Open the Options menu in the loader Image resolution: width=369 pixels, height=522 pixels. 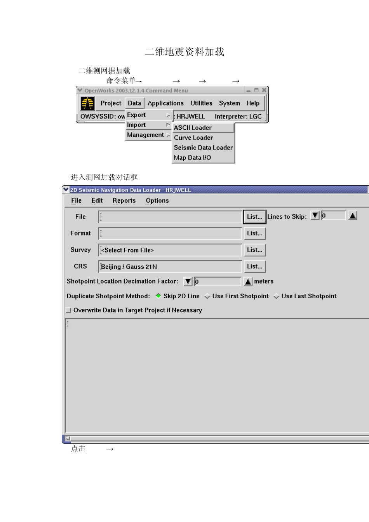tap(157, 200)
